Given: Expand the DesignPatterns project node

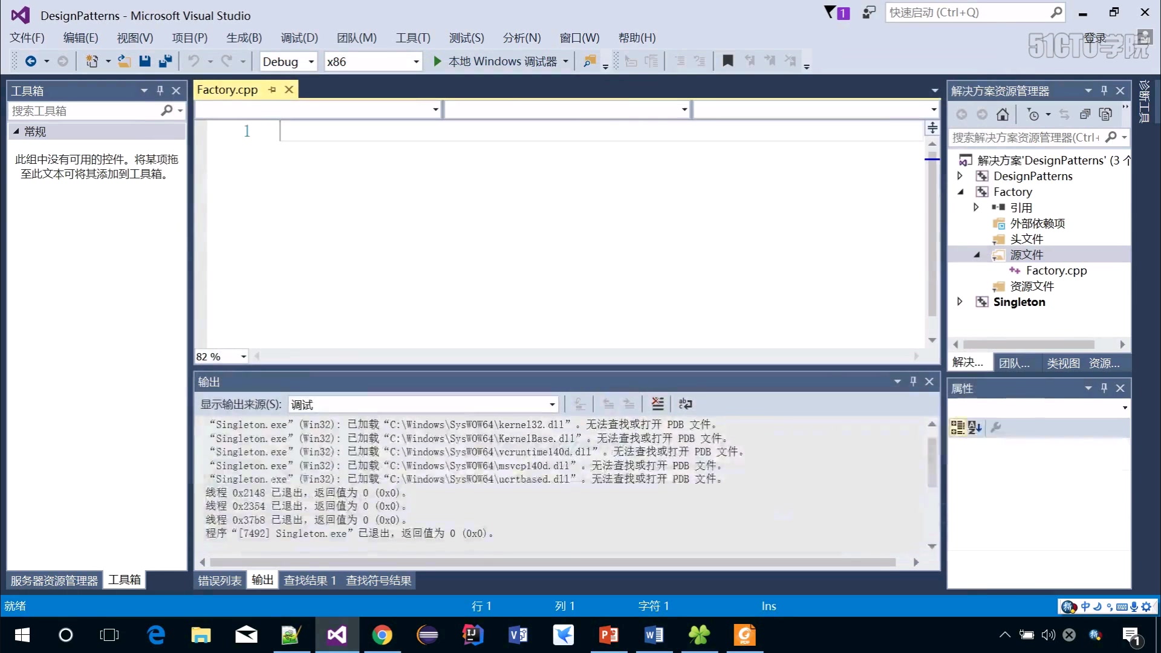Looking at the screenshot, I should (x=960, y=176).
